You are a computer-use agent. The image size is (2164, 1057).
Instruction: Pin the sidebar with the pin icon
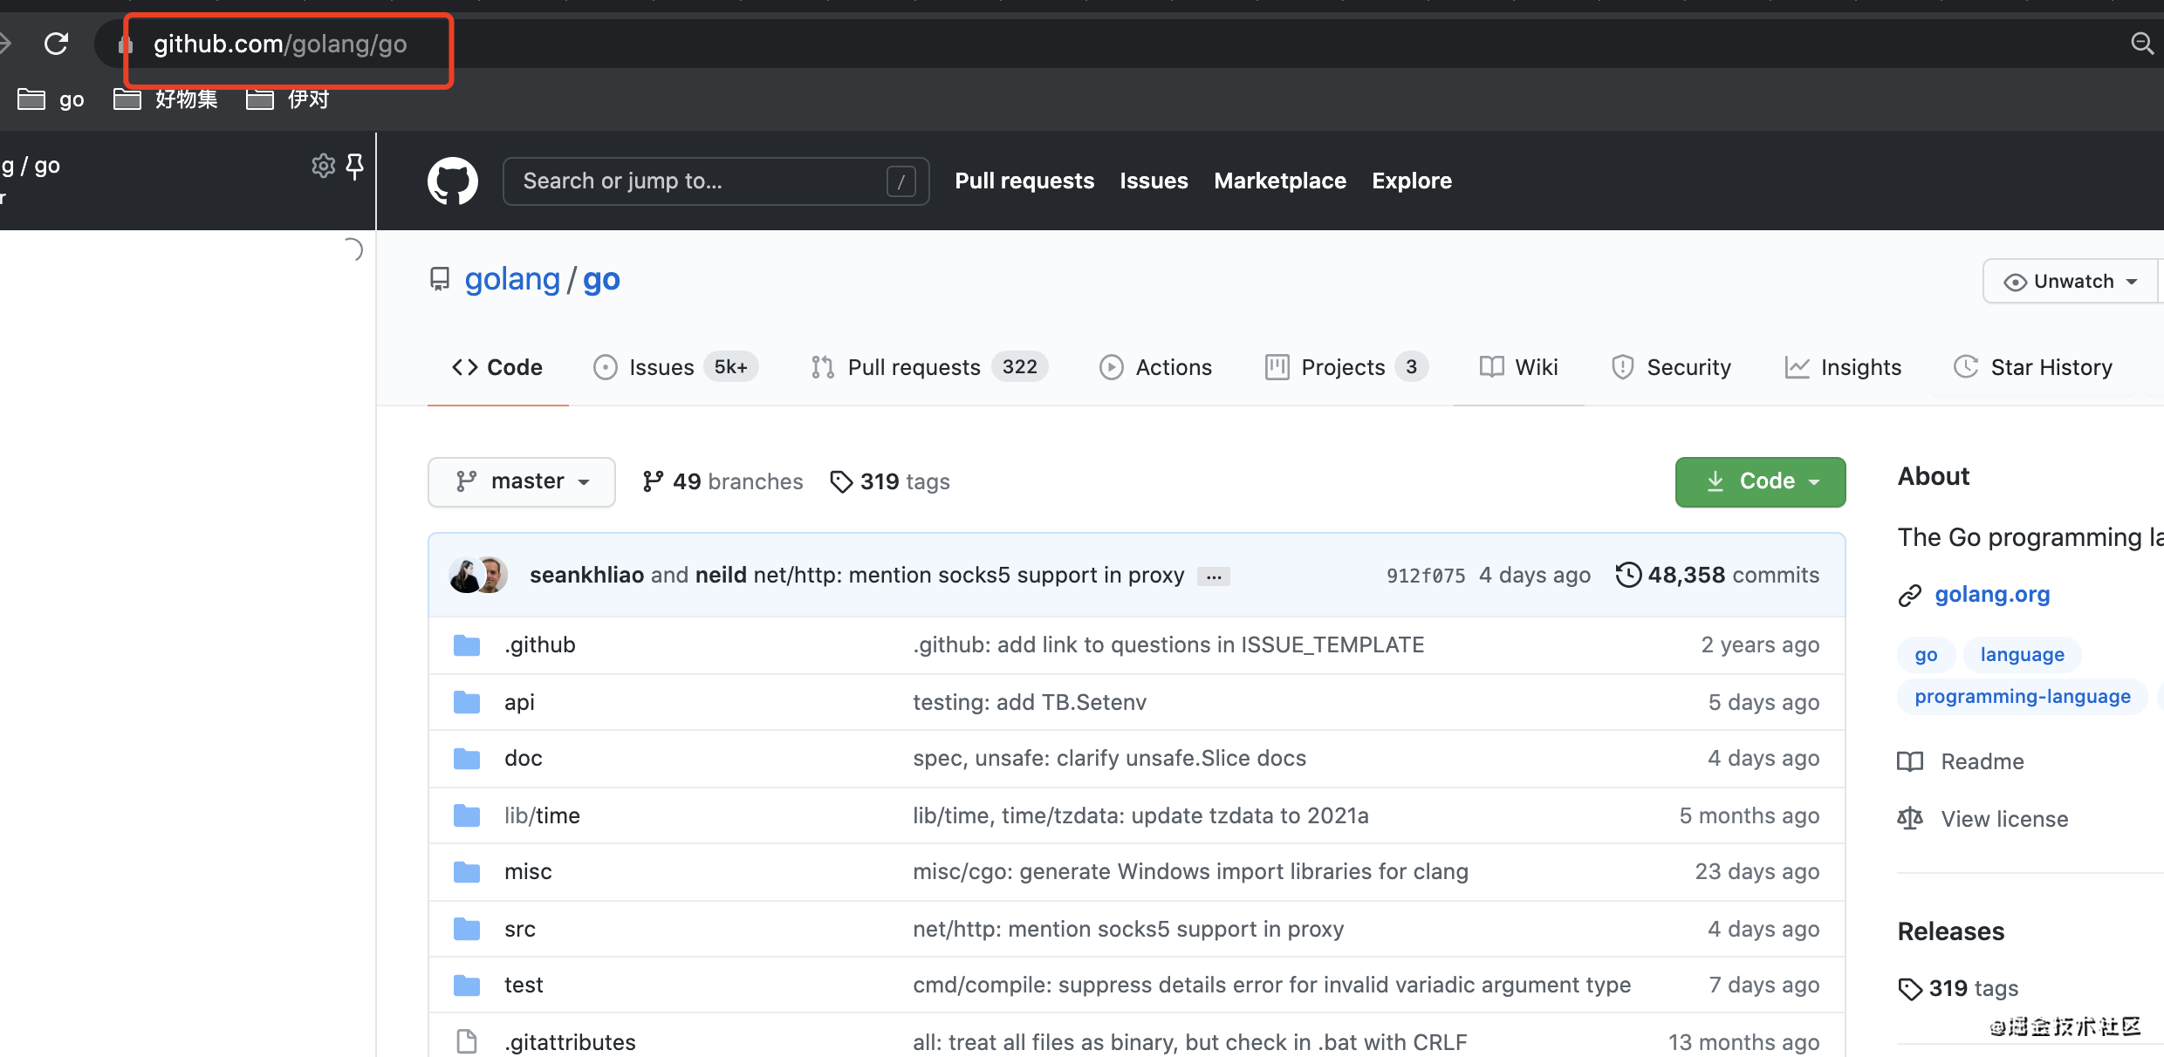pyautogui.click(x=355, y=166)
